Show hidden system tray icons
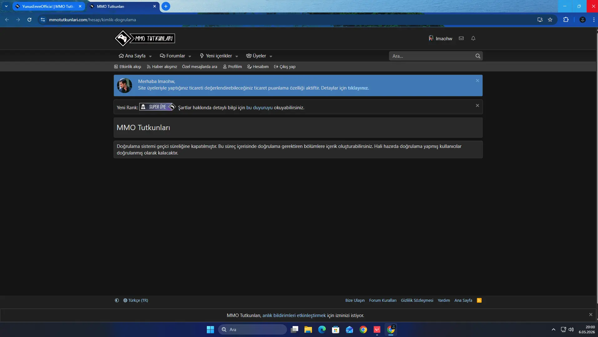The height and width of the screenshot is (337, 598). pos(554,330)
